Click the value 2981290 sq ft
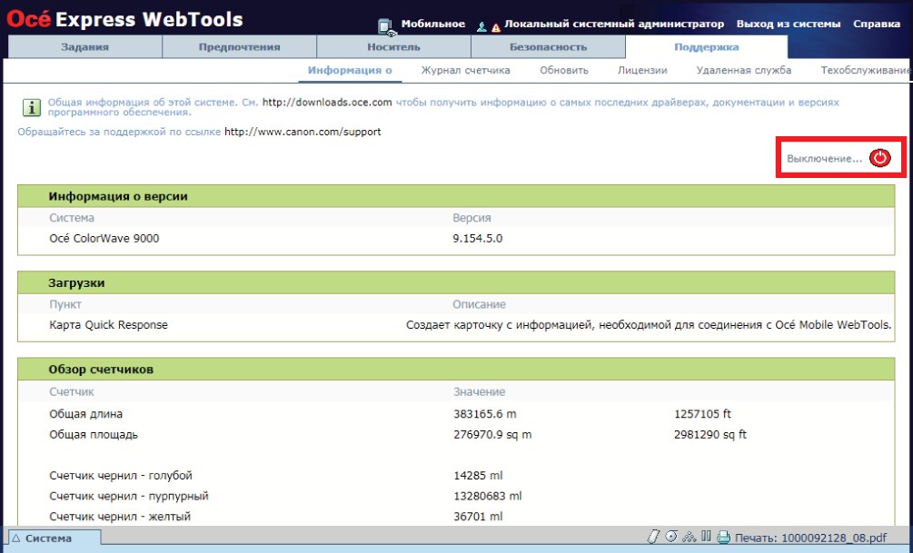 (x=710, y=435)
